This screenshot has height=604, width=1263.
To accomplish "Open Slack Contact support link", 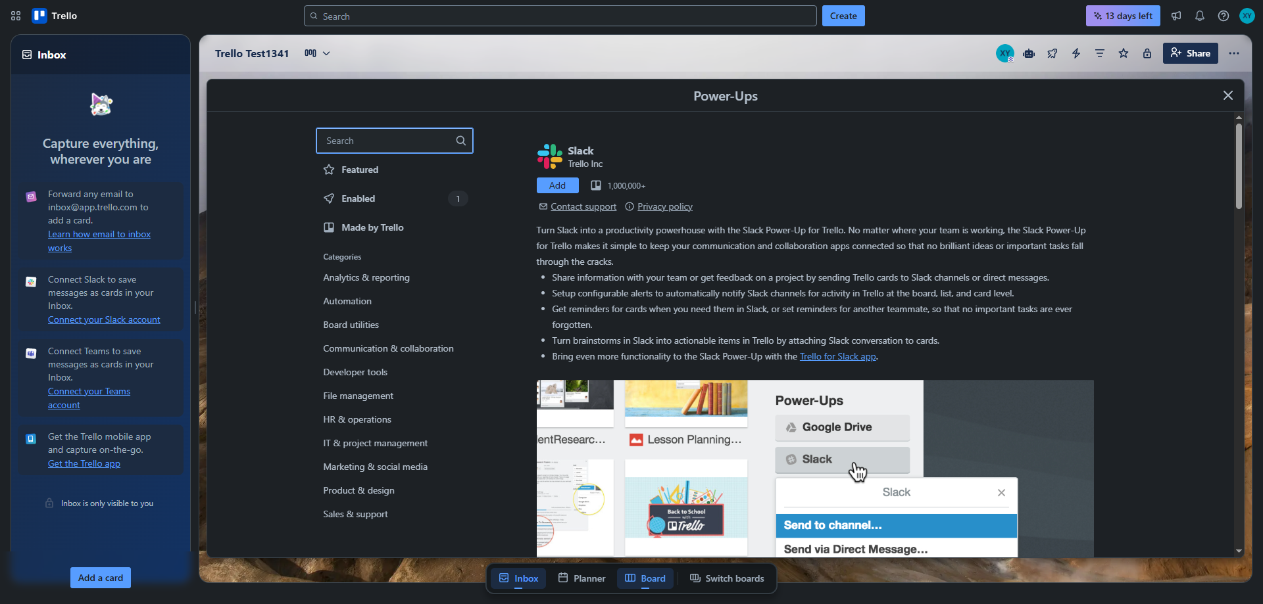I will [583, 206].
